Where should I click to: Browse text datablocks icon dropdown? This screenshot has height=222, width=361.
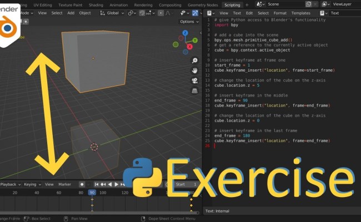click(x=324, y=13)
